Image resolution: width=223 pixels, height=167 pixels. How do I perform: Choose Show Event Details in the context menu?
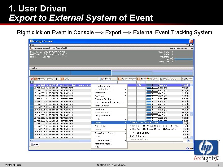109,86
